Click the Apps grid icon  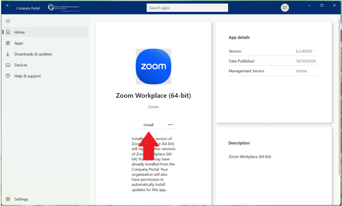point(8,43)
